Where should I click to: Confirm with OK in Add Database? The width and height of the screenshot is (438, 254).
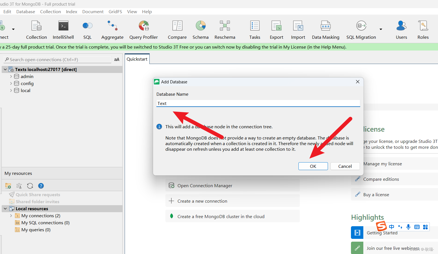313,166
